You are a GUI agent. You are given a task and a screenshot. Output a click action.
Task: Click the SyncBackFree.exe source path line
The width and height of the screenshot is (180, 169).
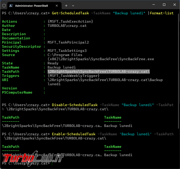click(101, 59)
